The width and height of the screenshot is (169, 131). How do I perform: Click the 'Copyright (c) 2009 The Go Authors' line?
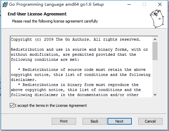76,39
